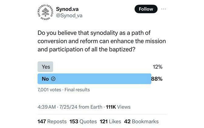The image size is (204, 128).
Task: Select the Yes poll option
Action: click(x=46, y=67)
